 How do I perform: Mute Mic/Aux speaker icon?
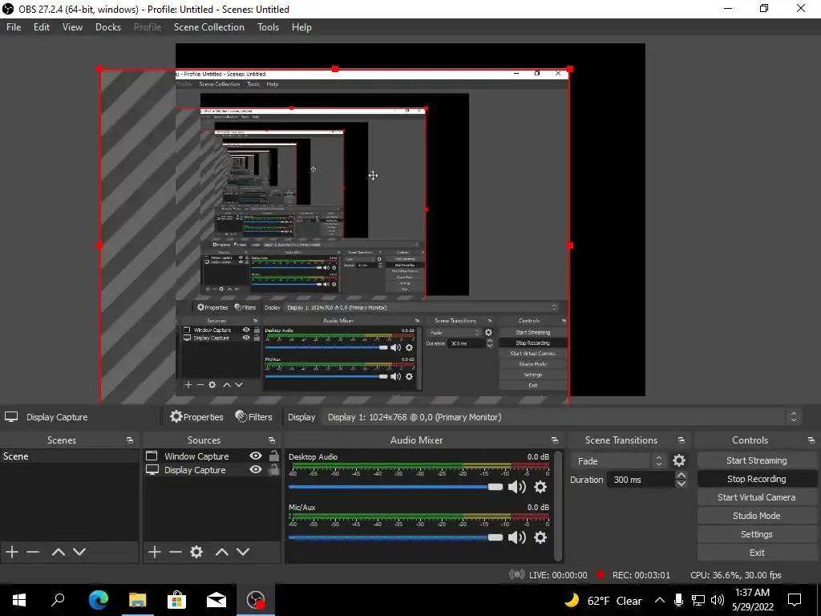[517, 537]
